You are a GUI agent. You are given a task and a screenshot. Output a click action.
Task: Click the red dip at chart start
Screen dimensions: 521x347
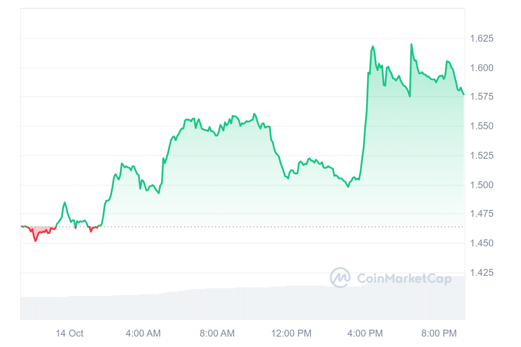point(36,240)
